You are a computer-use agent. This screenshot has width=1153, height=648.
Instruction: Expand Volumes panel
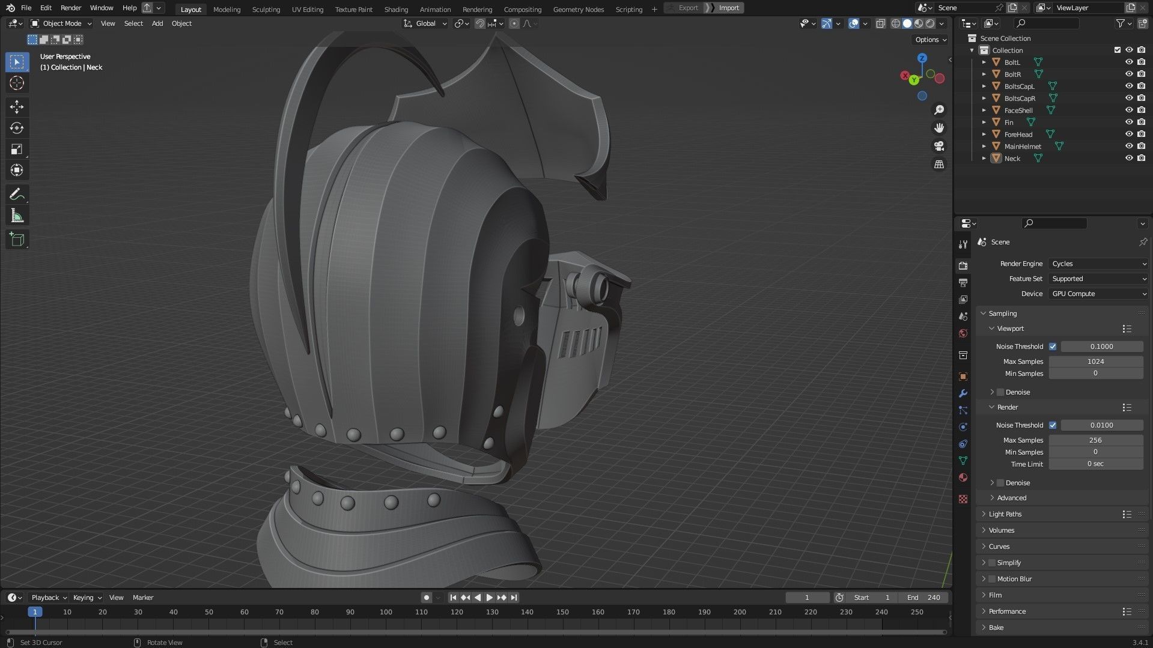pyautogui.click(x=1001, y=530)
